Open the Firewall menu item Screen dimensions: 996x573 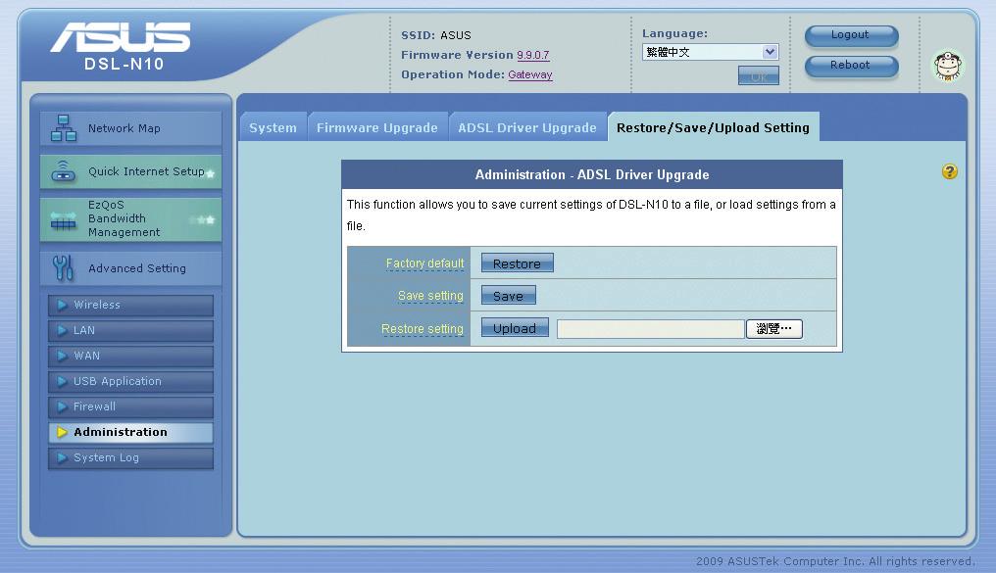(130, 406)
